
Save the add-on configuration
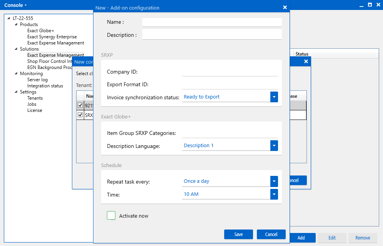click(238, 234)
